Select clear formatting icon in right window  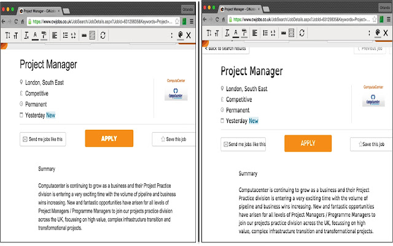(x=227, y=33)
